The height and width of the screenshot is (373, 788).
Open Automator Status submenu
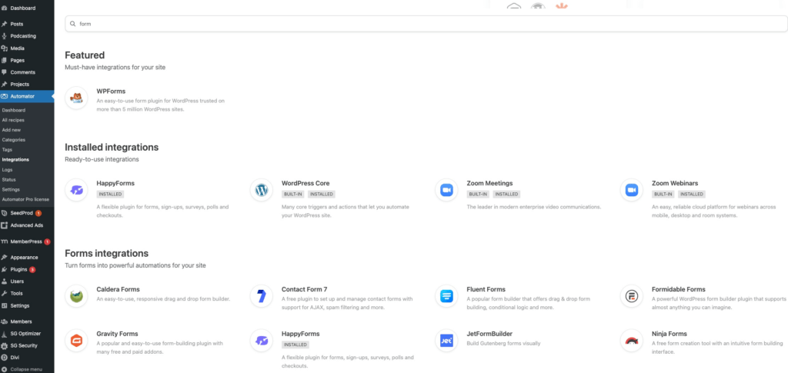8,180
